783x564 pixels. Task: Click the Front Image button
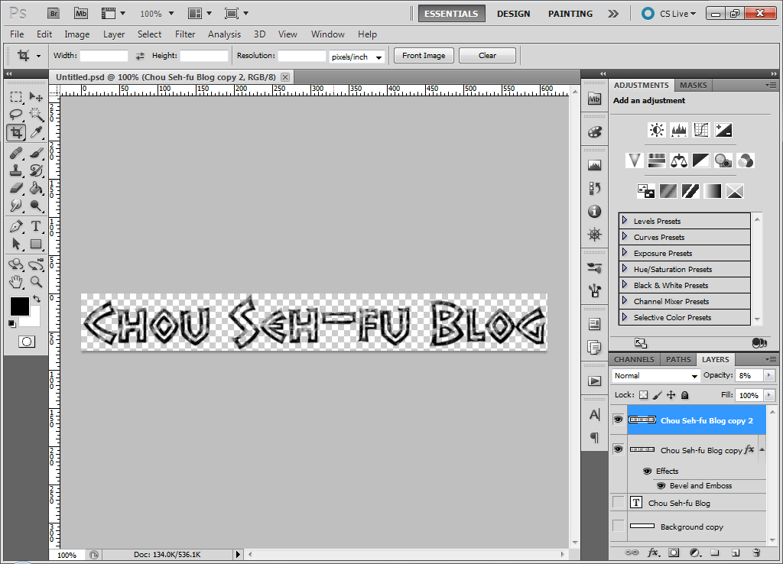click(x=424, y=55)
